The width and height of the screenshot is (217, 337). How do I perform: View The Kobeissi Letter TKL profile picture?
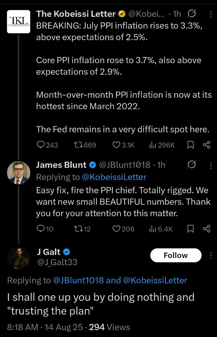(19, 22)
